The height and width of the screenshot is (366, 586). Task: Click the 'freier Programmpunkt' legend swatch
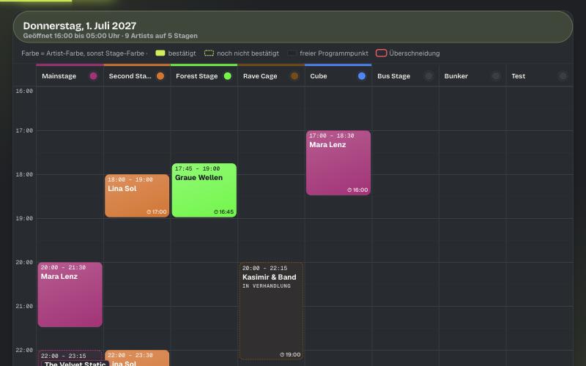292,53
